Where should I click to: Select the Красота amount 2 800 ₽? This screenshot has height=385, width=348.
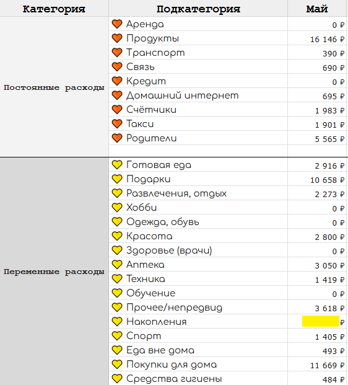pyautogui.click(x=329, y=237)
